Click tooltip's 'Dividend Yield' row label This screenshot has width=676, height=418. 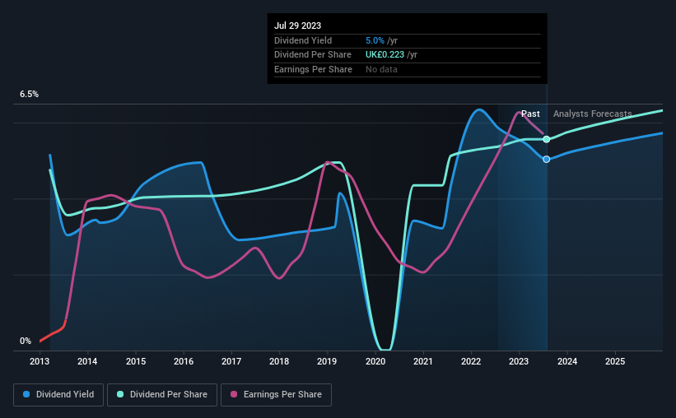[303, 40]
